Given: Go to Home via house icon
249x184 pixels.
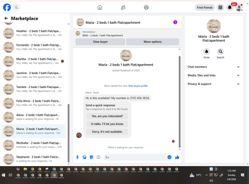Looking at the screenshot, I should 100,7.
